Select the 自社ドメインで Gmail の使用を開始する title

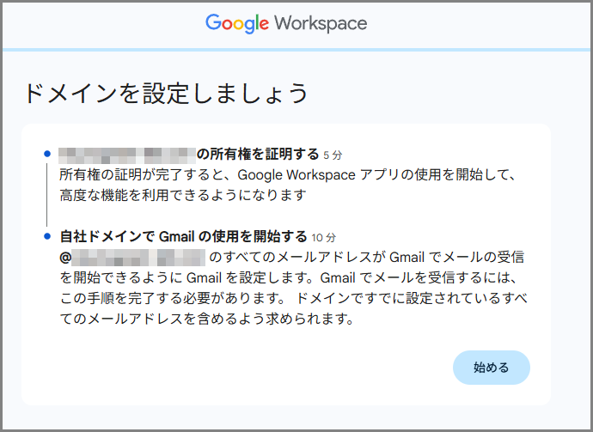[184, 236]
